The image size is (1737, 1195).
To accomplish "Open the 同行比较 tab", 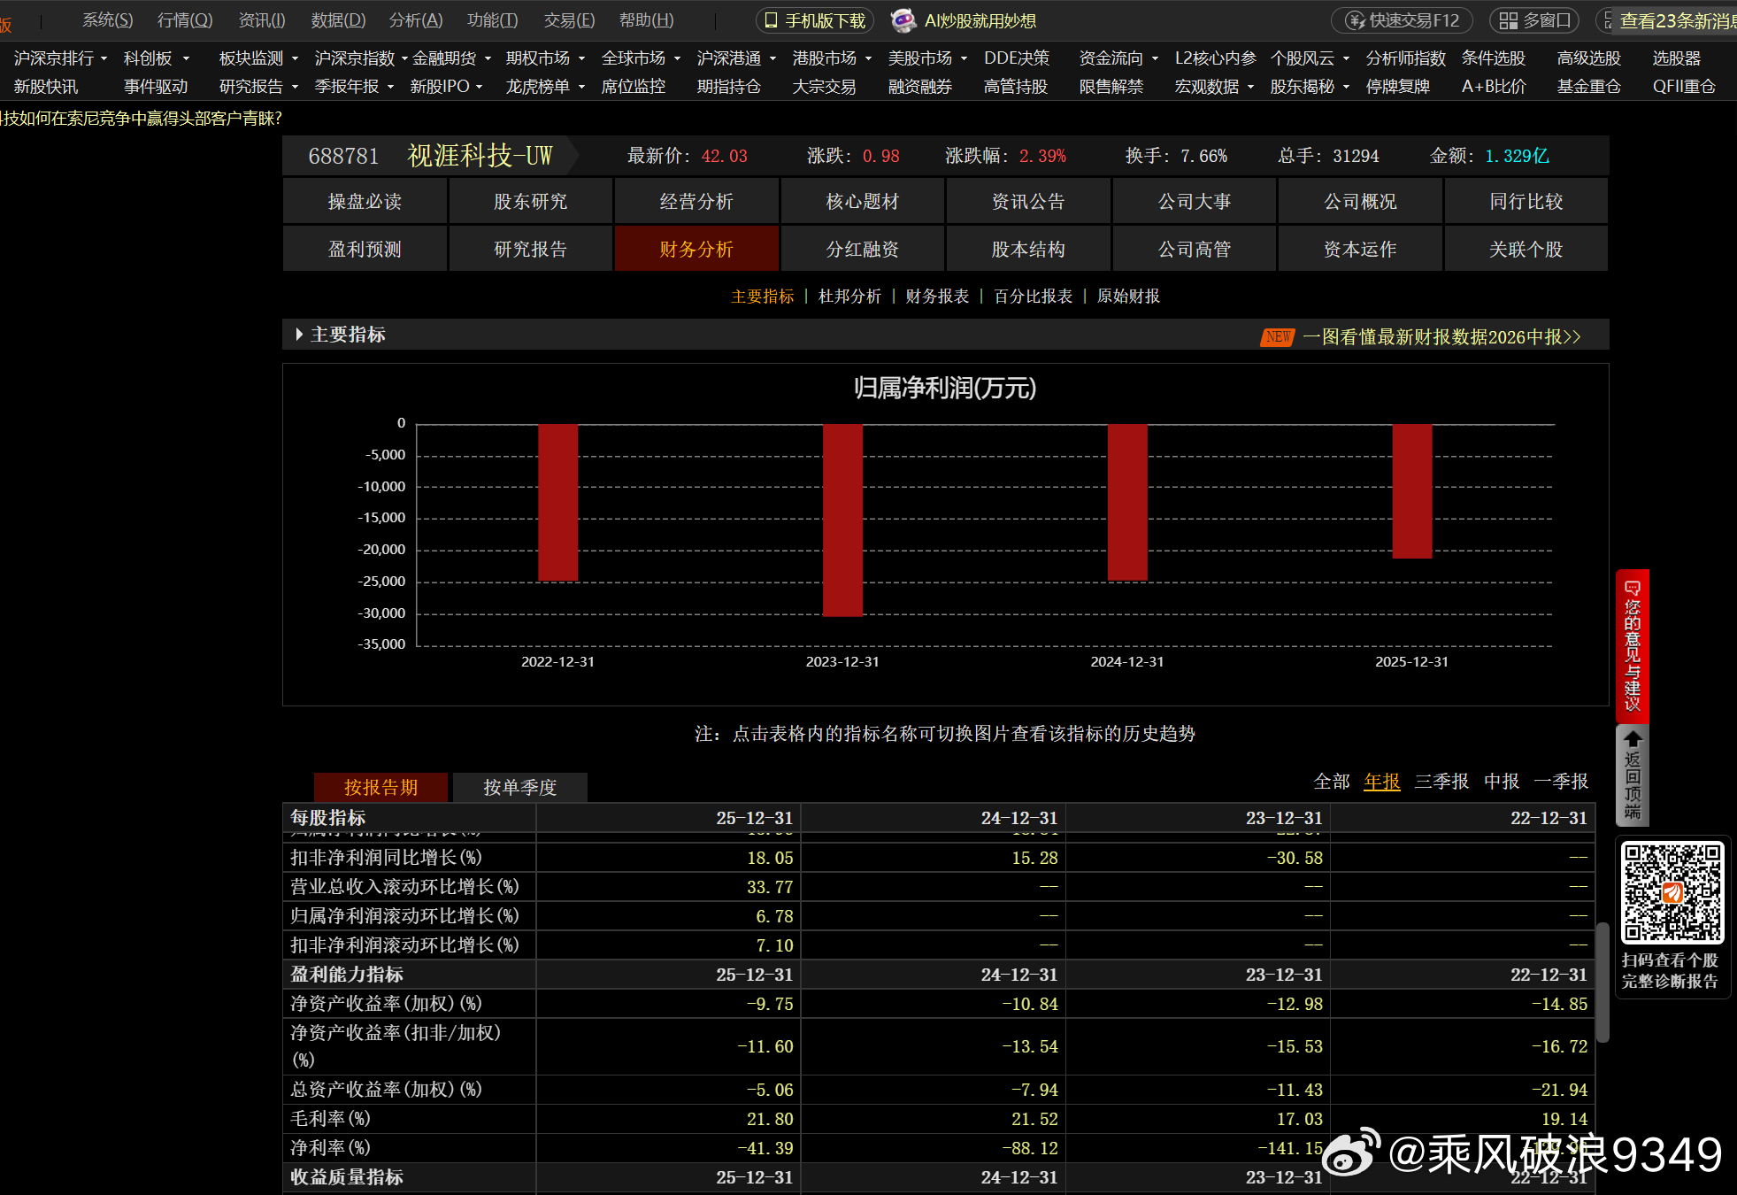I will 1526,201.
